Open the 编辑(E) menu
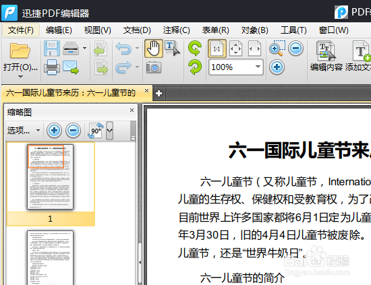Image resolution: width=371 pixels, height=285 pixels. click(x=59, y=30)
